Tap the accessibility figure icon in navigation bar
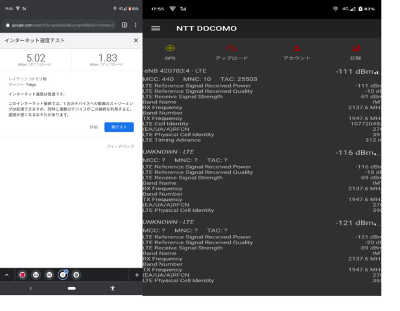 point(113,288)
